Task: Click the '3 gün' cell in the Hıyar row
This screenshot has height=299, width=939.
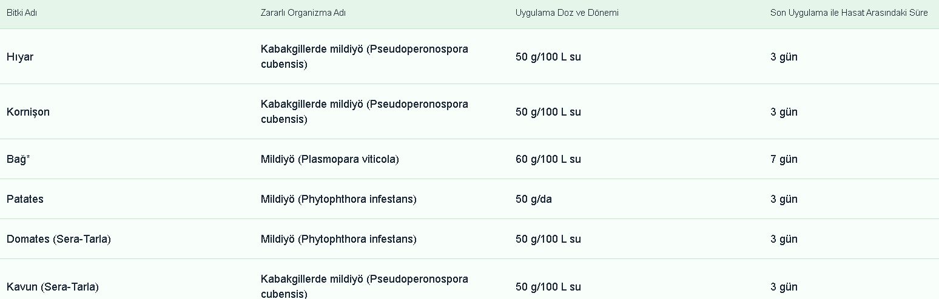Action: [x=784, y=57]
